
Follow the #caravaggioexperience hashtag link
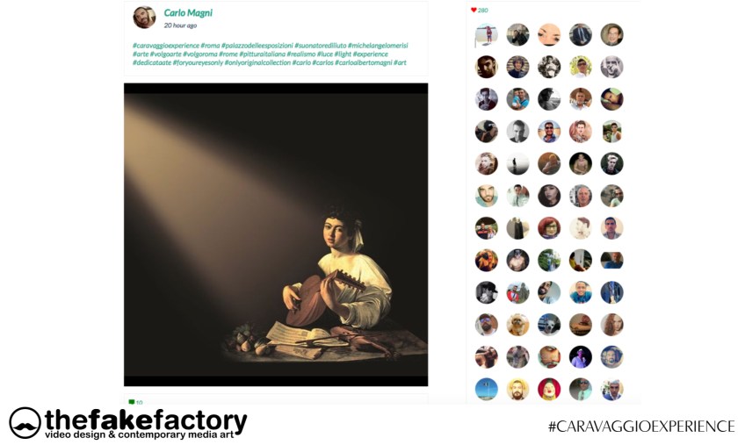tap(166, 46)
